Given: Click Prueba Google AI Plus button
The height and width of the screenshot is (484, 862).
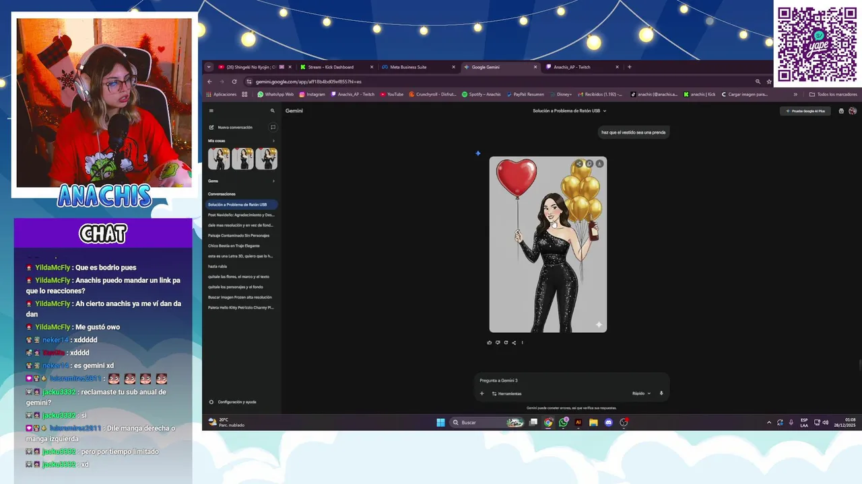Looking at the screenshot, I should pyautogui.click(x=805, y=111).
